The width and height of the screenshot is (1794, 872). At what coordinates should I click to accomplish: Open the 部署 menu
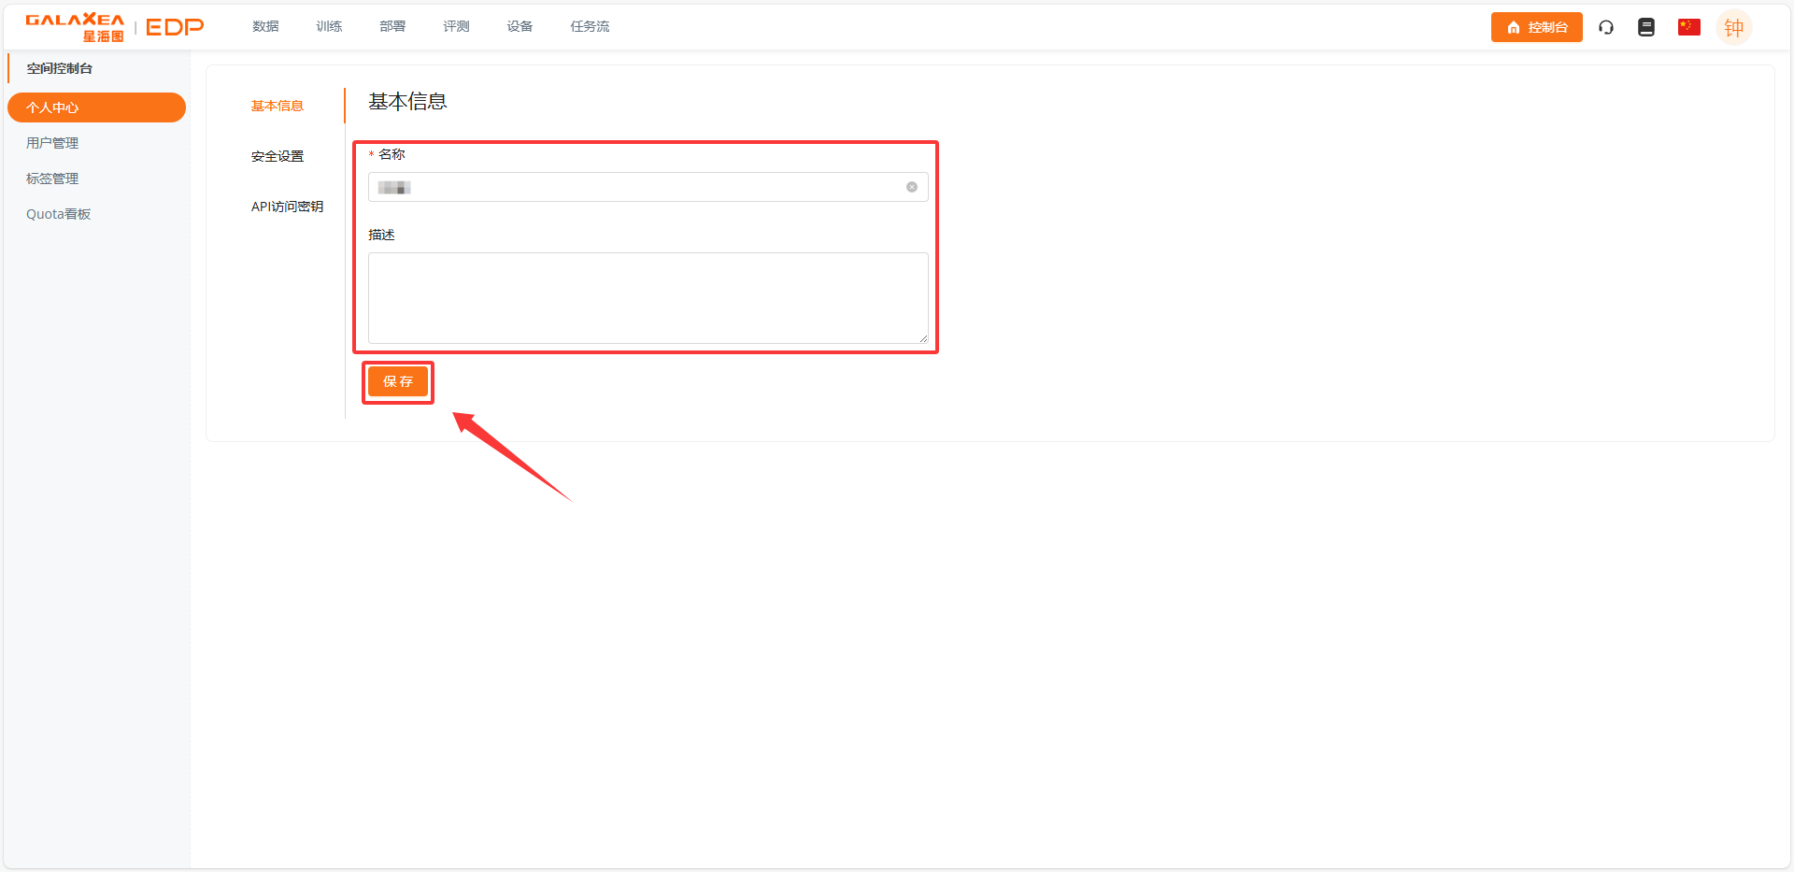click(x=392, y=26)
